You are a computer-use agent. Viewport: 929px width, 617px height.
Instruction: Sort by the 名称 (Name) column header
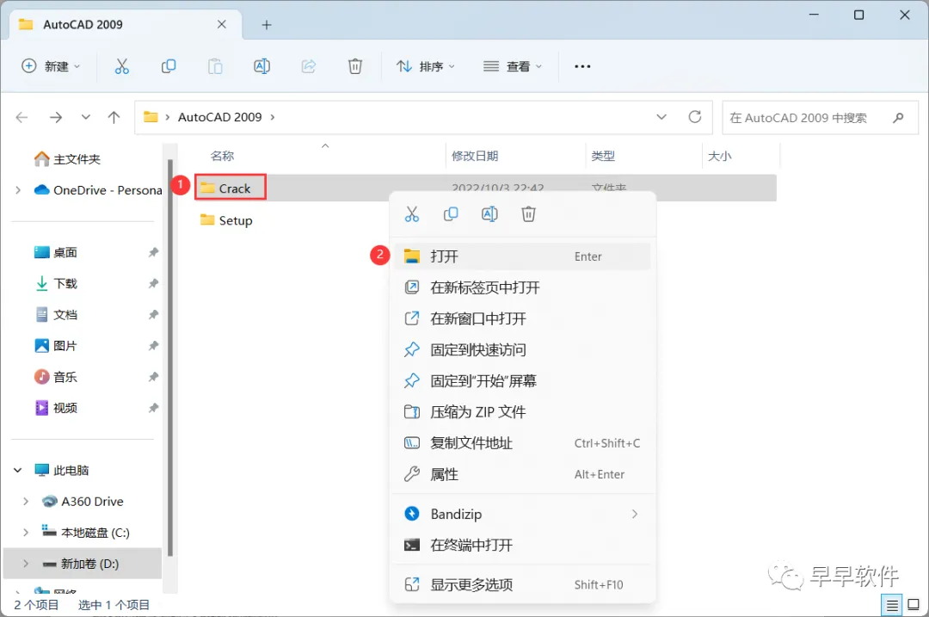[x=222, y=156]
